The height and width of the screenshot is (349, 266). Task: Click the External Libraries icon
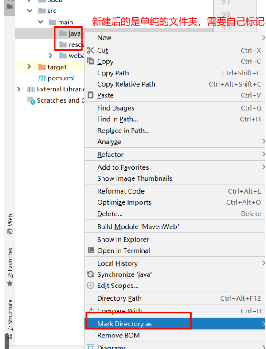point(31,89)
